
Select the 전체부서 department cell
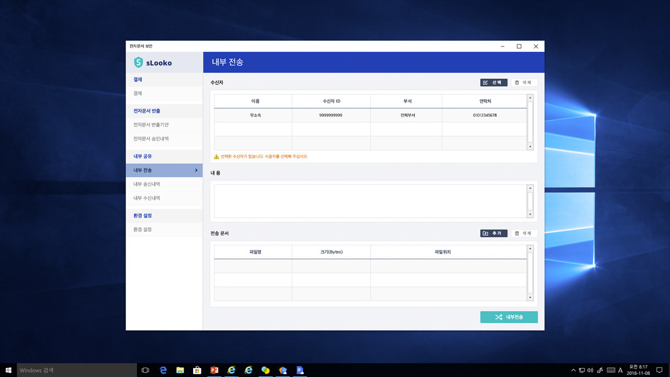pos(406,115)
